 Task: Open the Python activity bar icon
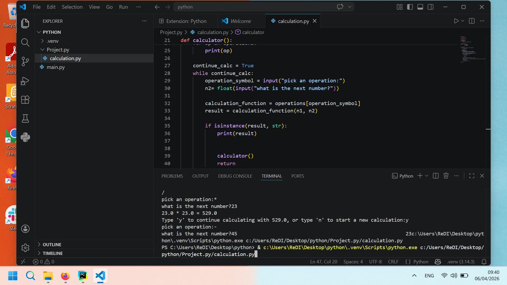click(x=25, y=137)
